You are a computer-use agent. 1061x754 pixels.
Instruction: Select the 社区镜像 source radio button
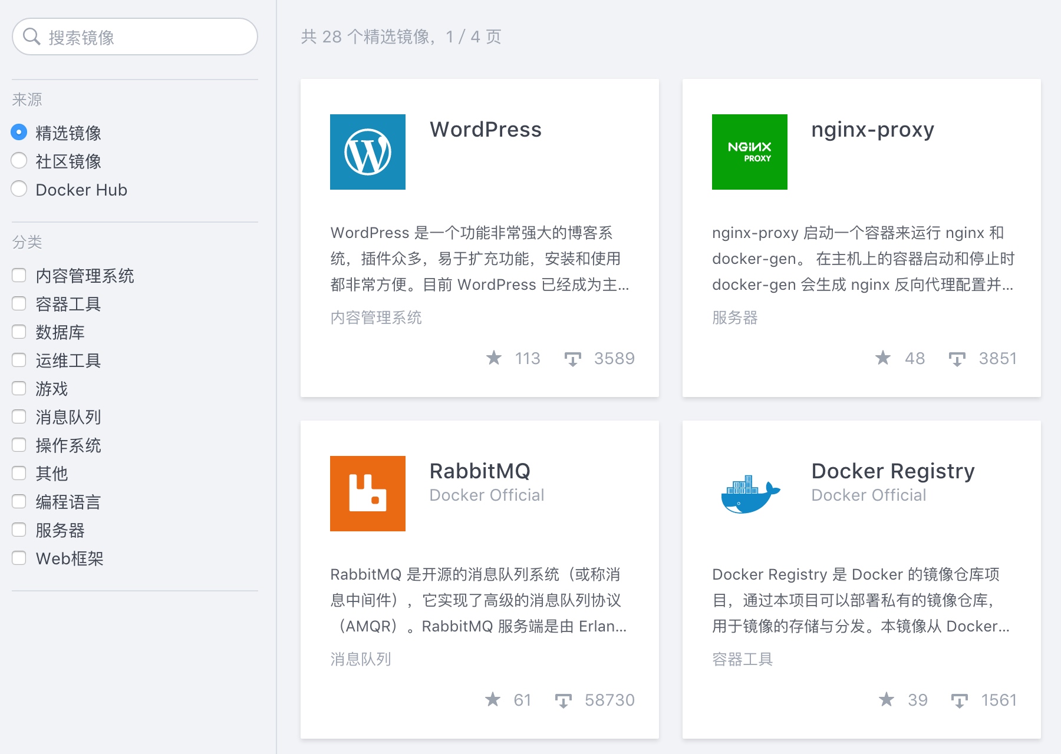click(x=19, y=160)
